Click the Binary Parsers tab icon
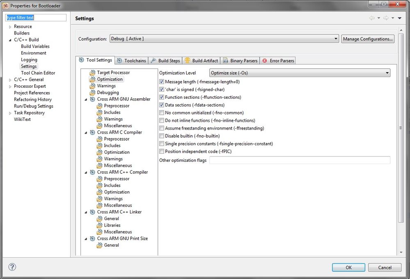The width and height of the screenshot is (410, 279). point(225,61)
